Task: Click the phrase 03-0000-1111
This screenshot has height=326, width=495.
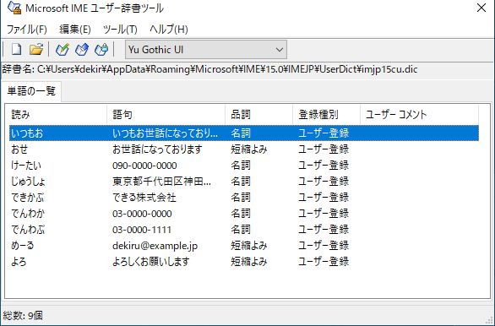Action: 142,230
